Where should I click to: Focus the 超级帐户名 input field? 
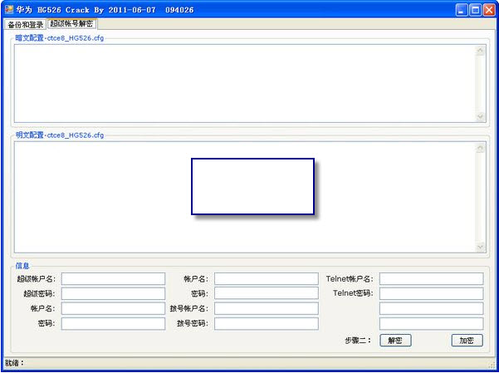coord(113,279)
